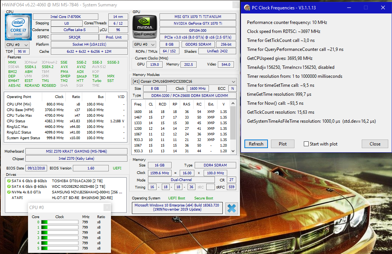Screen dimensions: 392x254
Task: Click the Refresh button
Action: click(256, 144)
